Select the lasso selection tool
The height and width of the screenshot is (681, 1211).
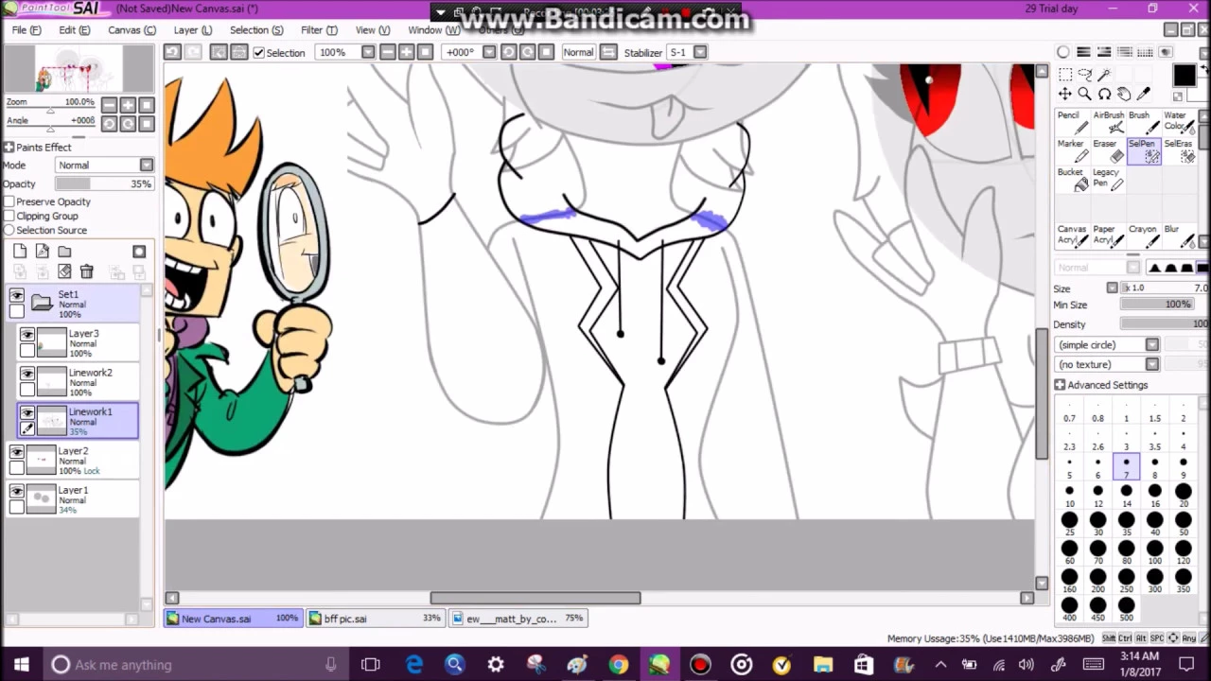coord(1084,74)
